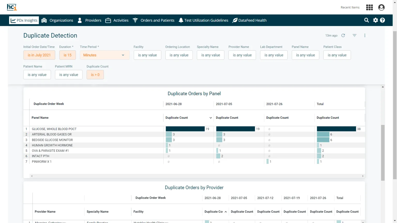Open the apps grid in top bar
Viewport: 397px width, 223px height.
click(369, 7)
